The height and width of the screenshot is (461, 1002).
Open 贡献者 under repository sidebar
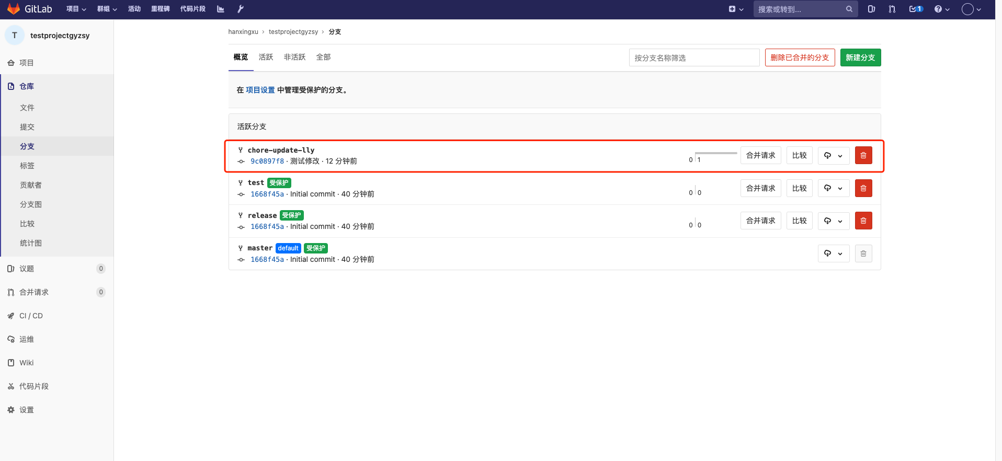click(31, 185)
